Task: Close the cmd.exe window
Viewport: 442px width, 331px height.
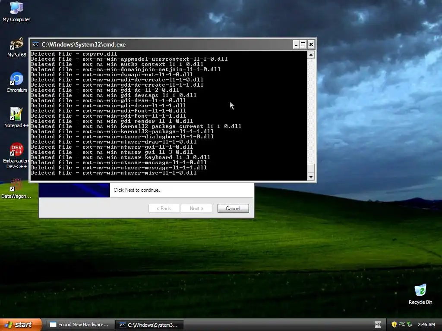Action: (x=311, y=44)
